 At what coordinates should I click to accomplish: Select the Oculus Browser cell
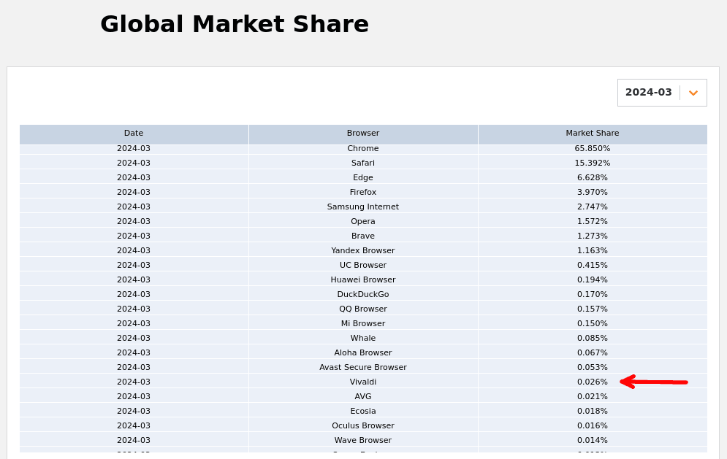point(363,425)
